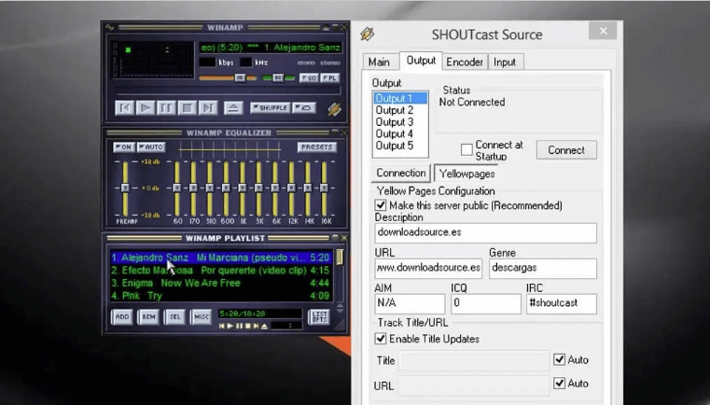Click the mini Next icon in playlist window

coord(257,326)
